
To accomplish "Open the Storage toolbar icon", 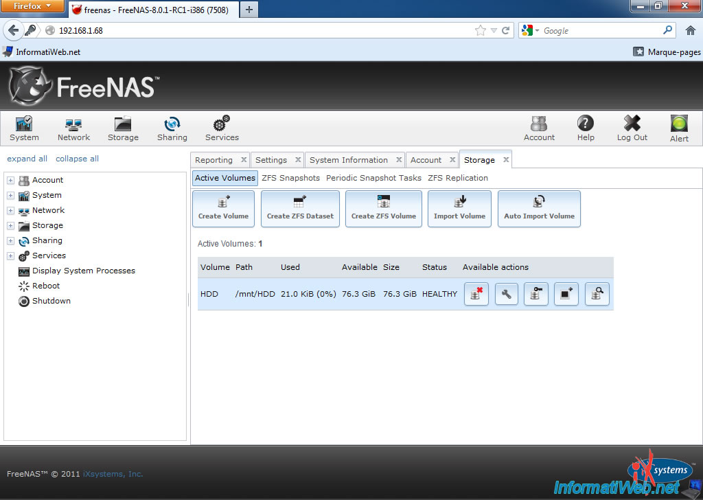I will click(x=123, y=128).
